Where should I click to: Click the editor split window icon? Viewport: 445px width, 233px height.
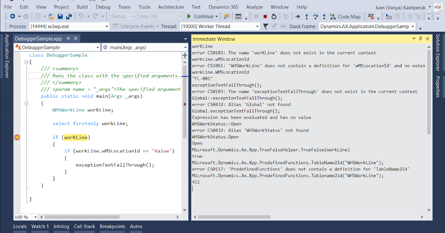[x=185, y=55]
